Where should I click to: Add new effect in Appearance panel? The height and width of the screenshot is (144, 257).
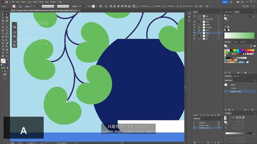click(233, 110)
